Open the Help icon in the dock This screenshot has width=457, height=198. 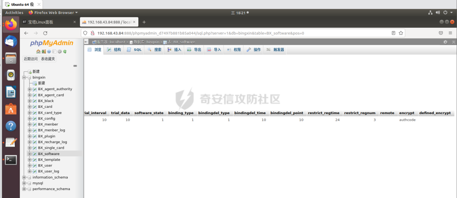11,126
